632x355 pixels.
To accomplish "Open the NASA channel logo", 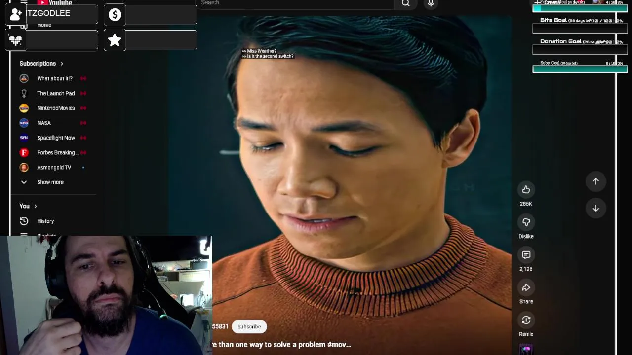I will point(24,123).
